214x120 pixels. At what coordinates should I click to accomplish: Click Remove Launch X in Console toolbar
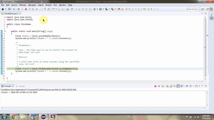pos(159,86)
